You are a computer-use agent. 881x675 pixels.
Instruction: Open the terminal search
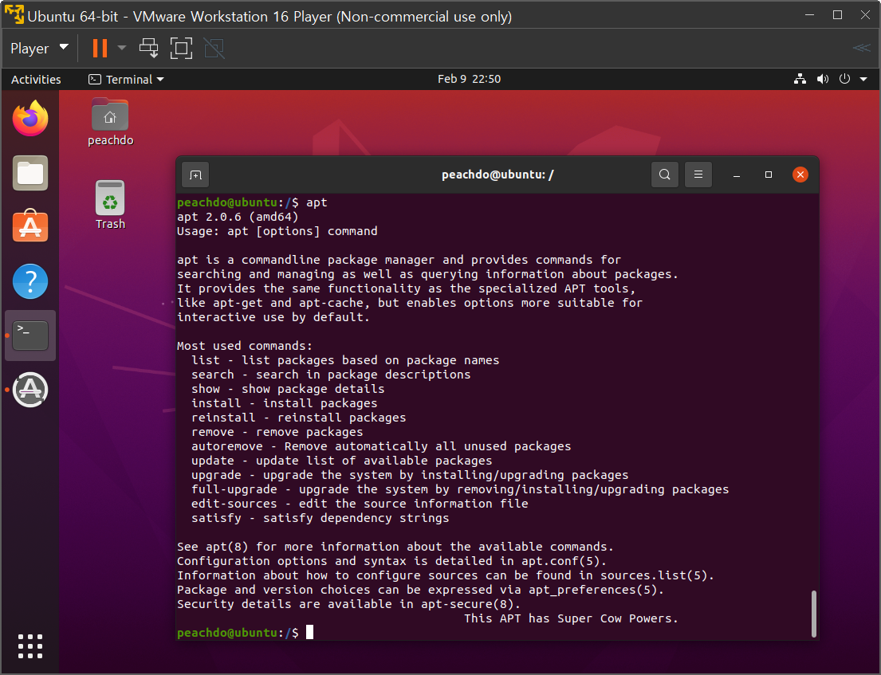click(665, 175)
